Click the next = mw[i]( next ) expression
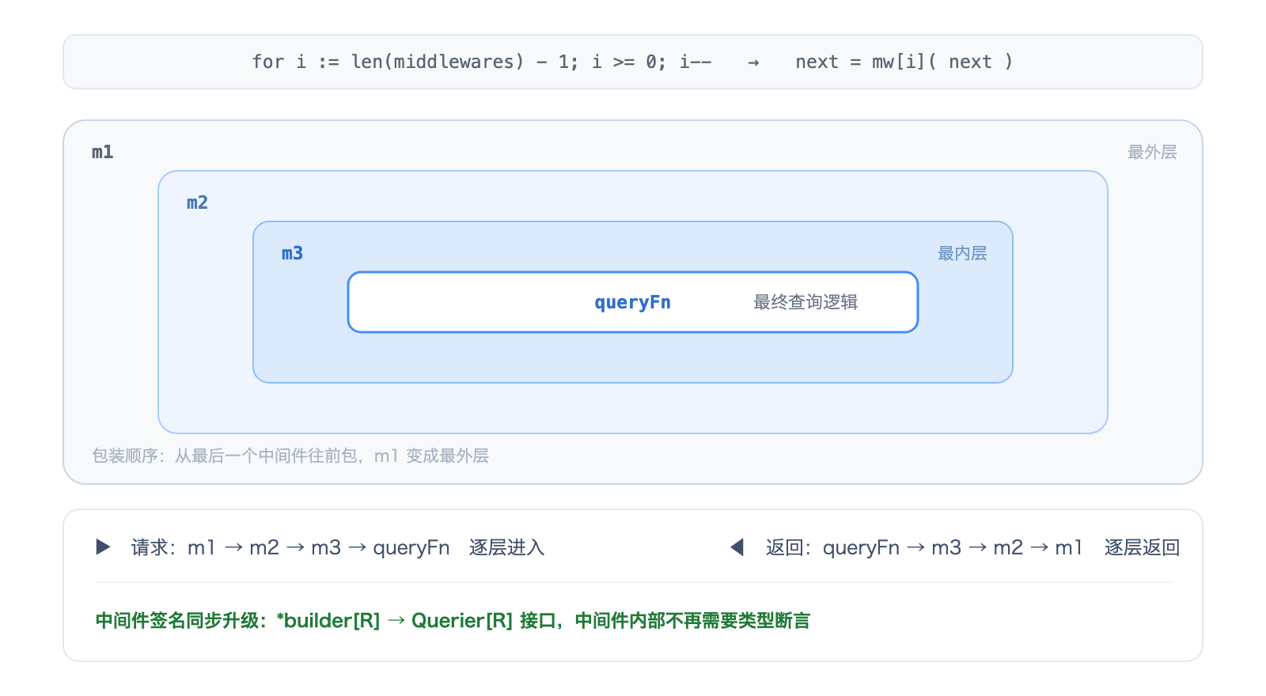Image resolution: width=1266 pixels, height=696 pixels. coord(904,62)
